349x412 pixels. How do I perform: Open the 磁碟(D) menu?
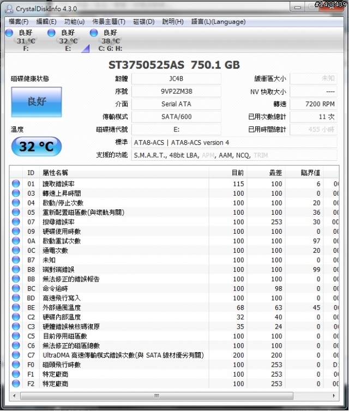point(144,22)
